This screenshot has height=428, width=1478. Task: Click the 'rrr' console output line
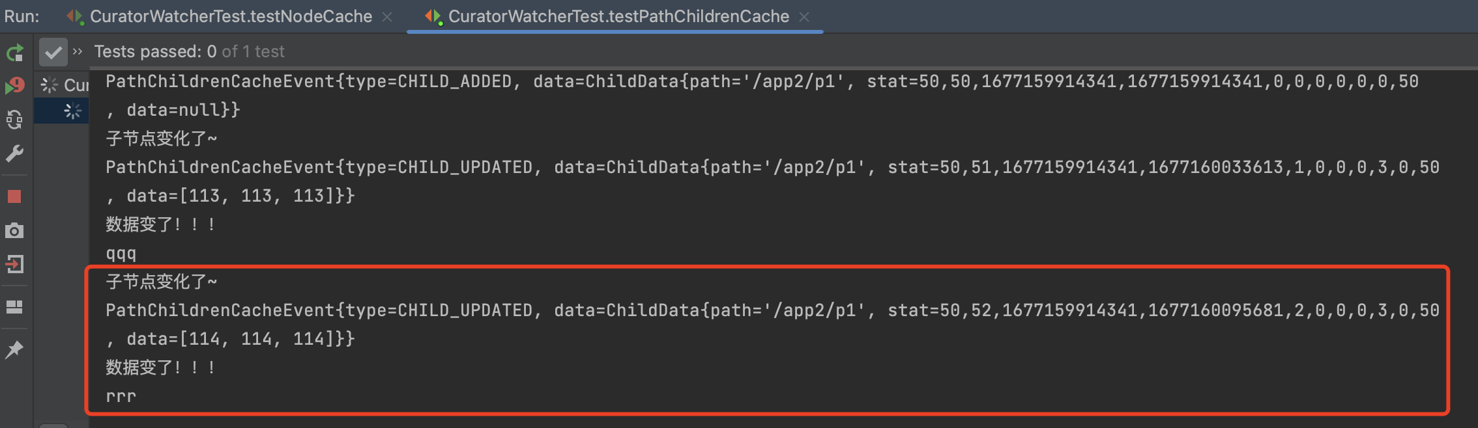pyautogui.click(x=121, y=396)
